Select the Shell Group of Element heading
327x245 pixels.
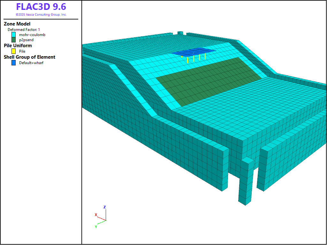point(29,57)
